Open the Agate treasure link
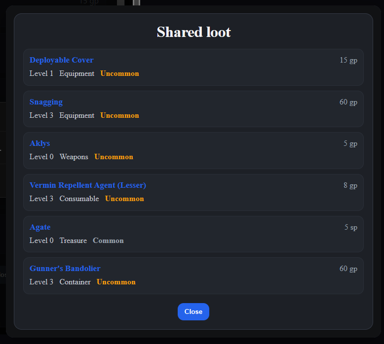384x344 pixels. pyautogui.click(x=40, y=227)
